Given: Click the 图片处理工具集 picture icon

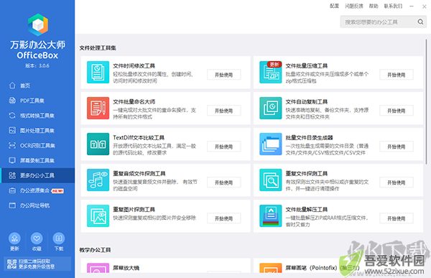Looking at the screenshot, I should tap(12, 130).
